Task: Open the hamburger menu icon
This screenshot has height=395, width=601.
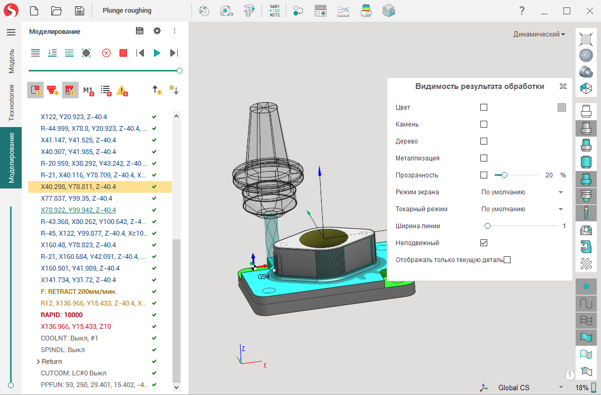Action: point(11,32)
